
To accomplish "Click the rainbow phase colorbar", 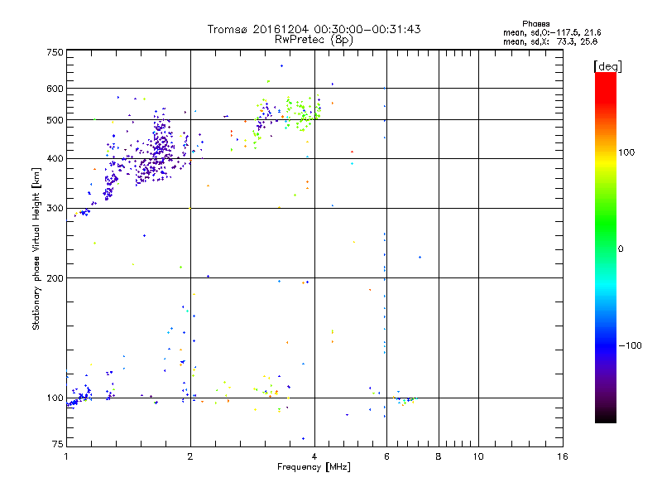I will 606,248.
